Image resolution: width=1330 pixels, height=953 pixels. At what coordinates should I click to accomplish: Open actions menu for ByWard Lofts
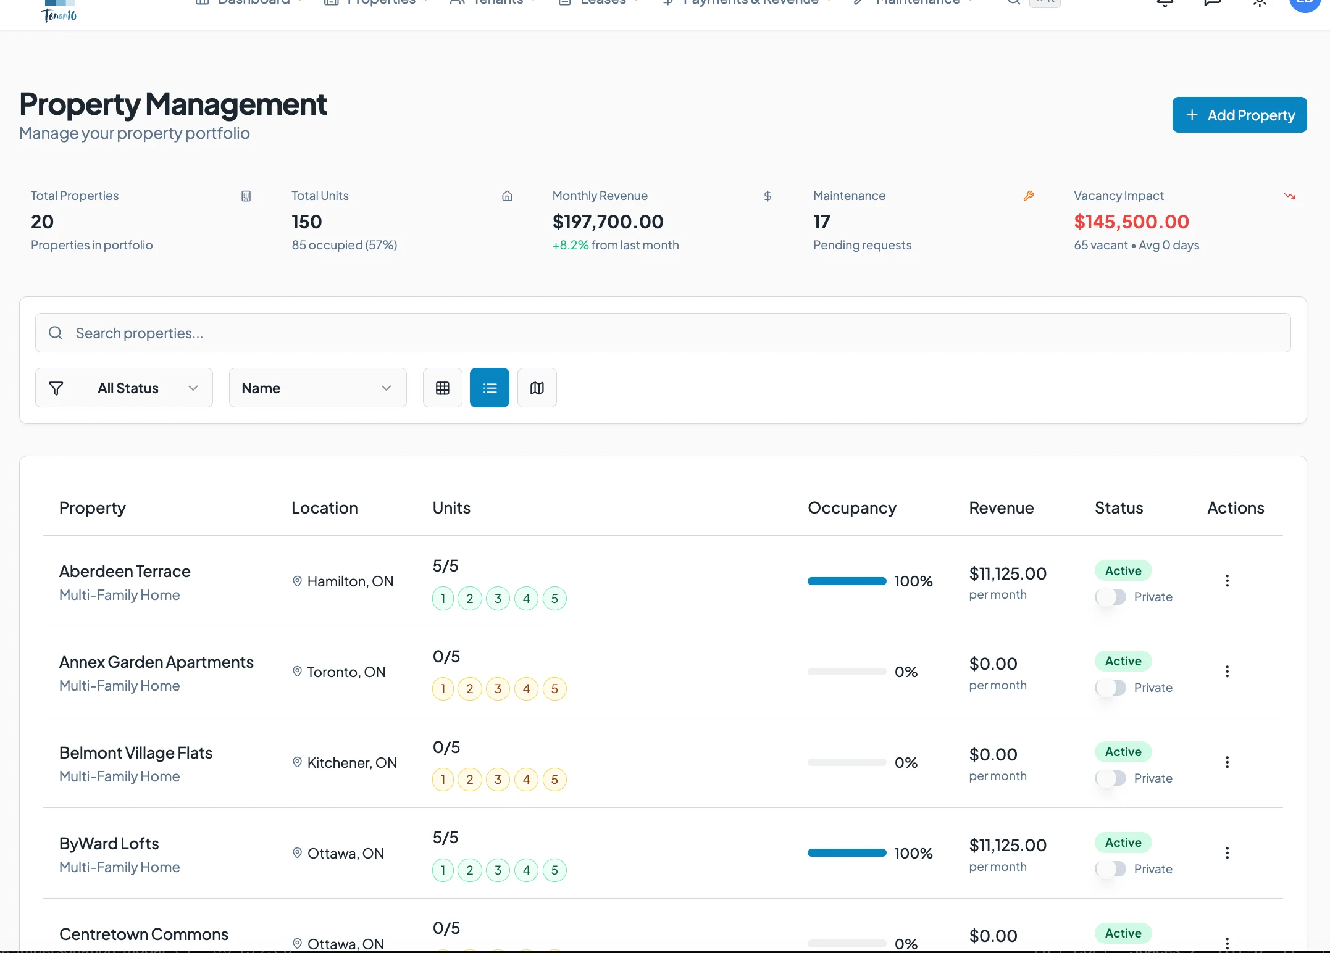(x=1227, y=853)
